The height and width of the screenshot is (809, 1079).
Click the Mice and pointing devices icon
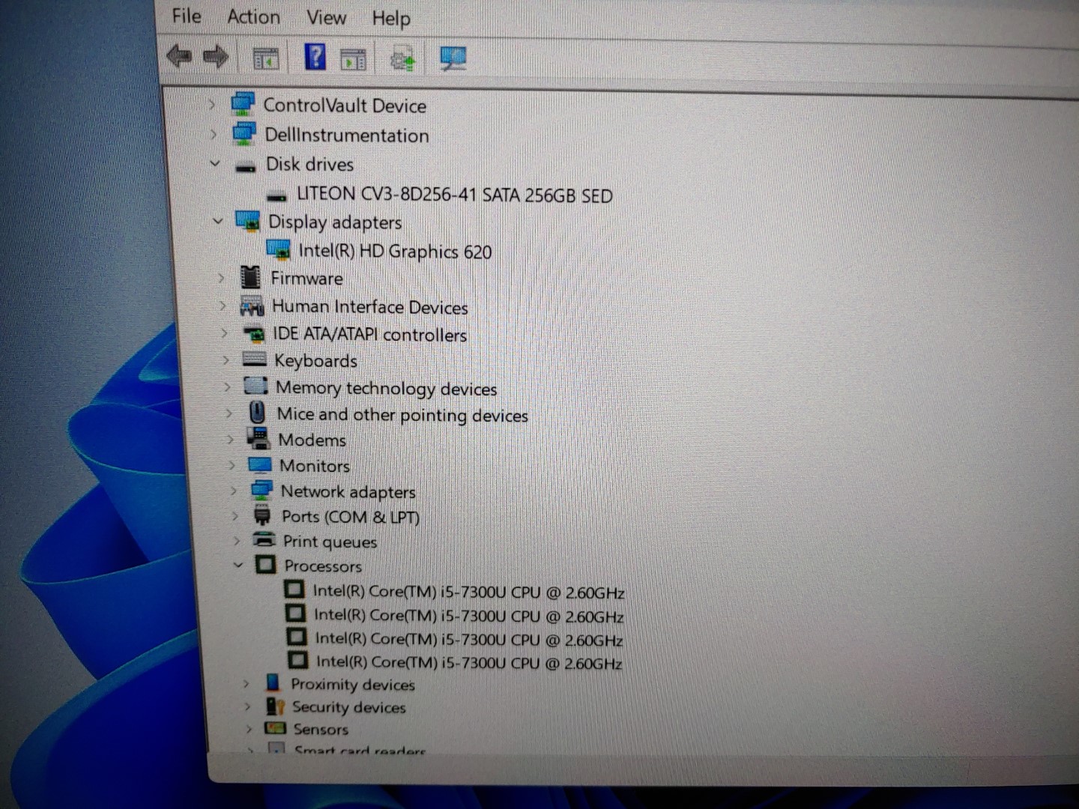[x=257, y=413]
